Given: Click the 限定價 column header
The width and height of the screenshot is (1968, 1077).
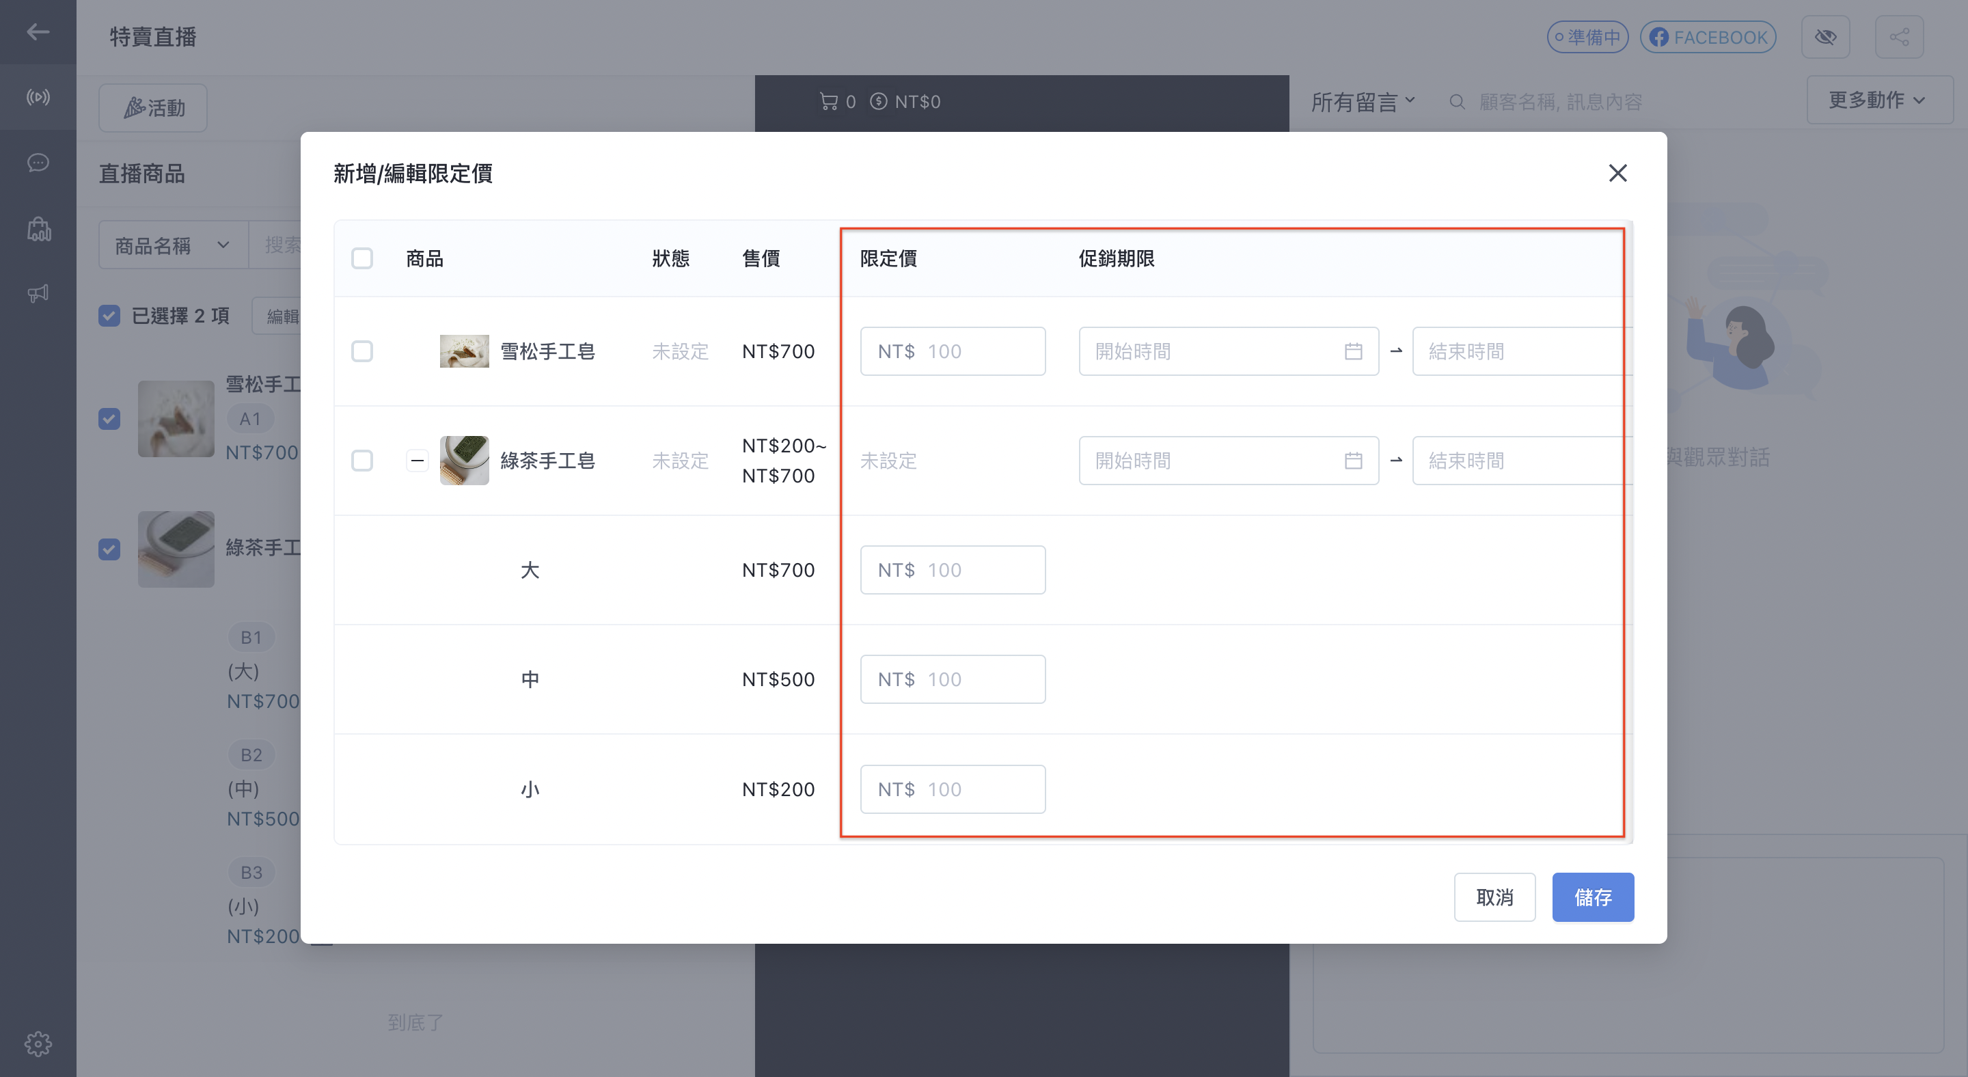Looking at the screenshot, I should coord(888,258).
